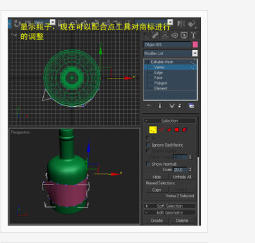The image size is (255, 243).
Task: Click the Mirror tool in toolbar
Action: 181,23
